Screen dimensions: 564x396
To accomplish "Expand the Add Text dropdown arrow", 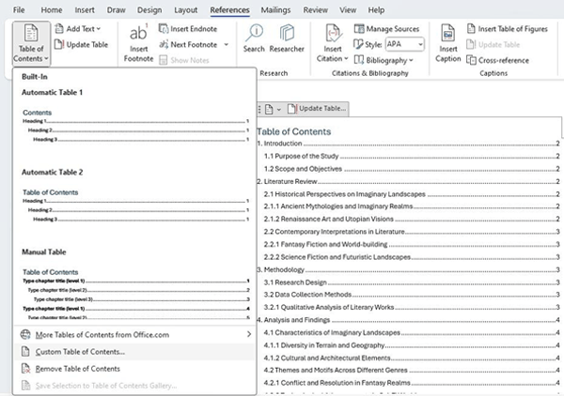I will [99, 29].
